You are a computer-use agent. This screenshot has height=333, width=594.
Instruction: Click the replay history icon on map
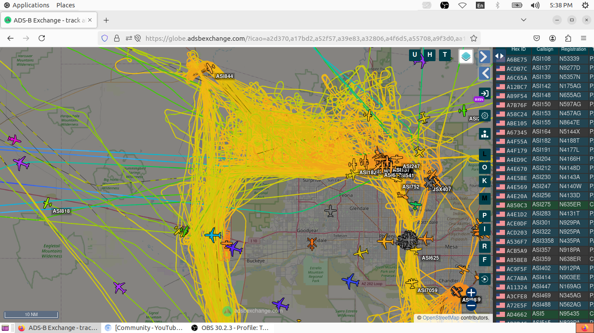pyautogui.click(x=485, y=279)
